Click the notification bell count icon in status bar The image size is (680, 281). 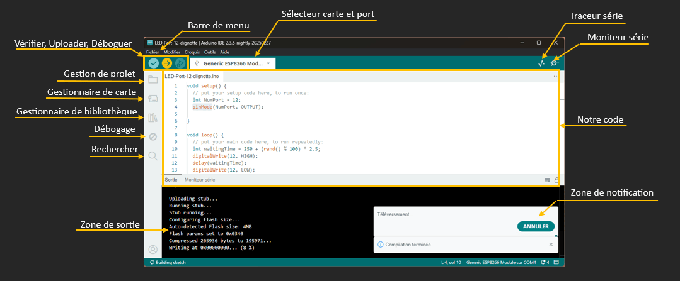click(x=546, y=262)
